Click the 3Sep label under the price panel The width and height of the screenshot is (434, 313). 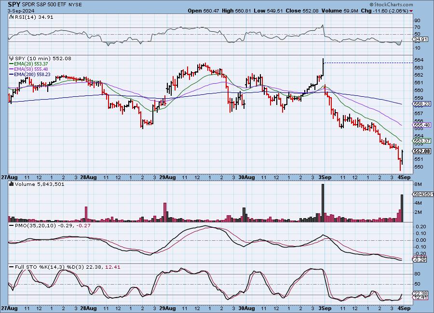[325, 178]
